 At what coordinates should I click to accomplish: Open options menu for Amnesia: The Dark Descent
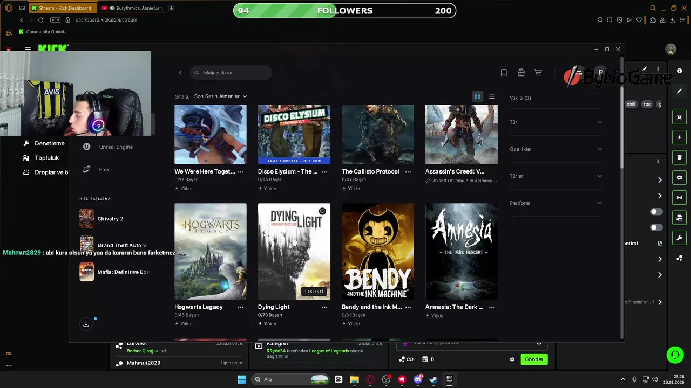pyautogui.click(x=492, y=307)
